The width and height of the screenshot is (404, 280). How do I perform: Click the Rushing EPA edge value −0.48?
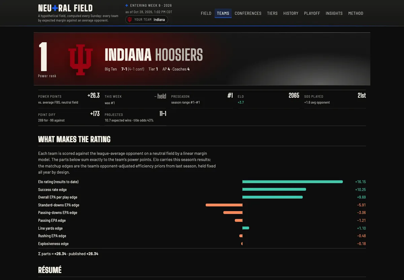pyautogui.click(x=361, y=236)
